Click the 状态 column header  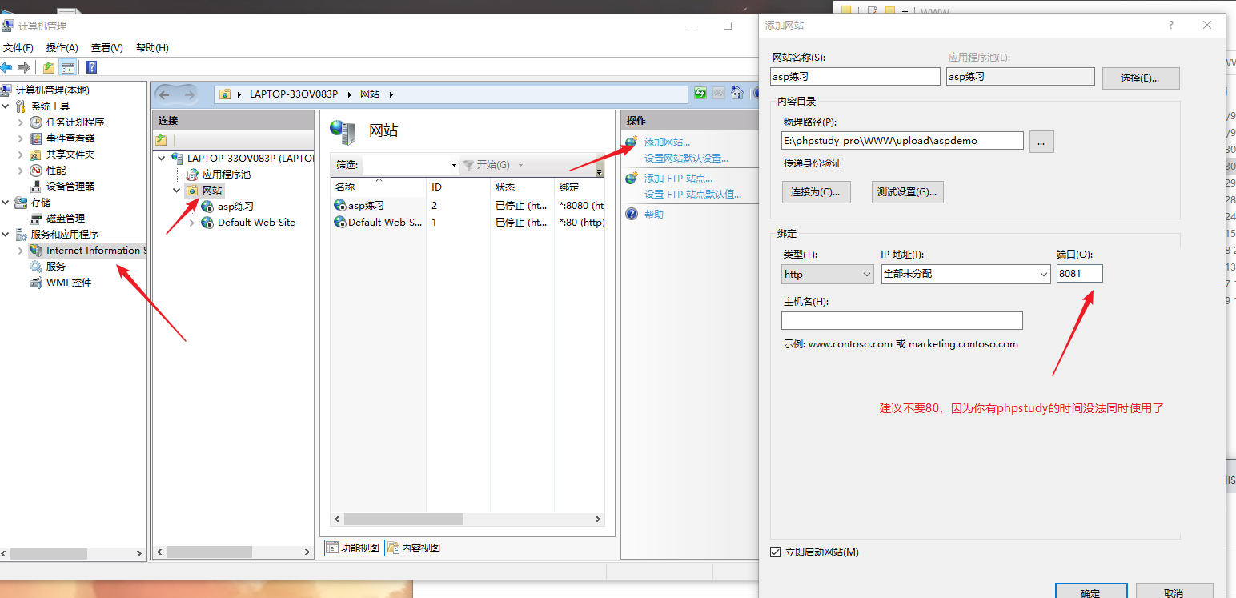click(522, 187)
